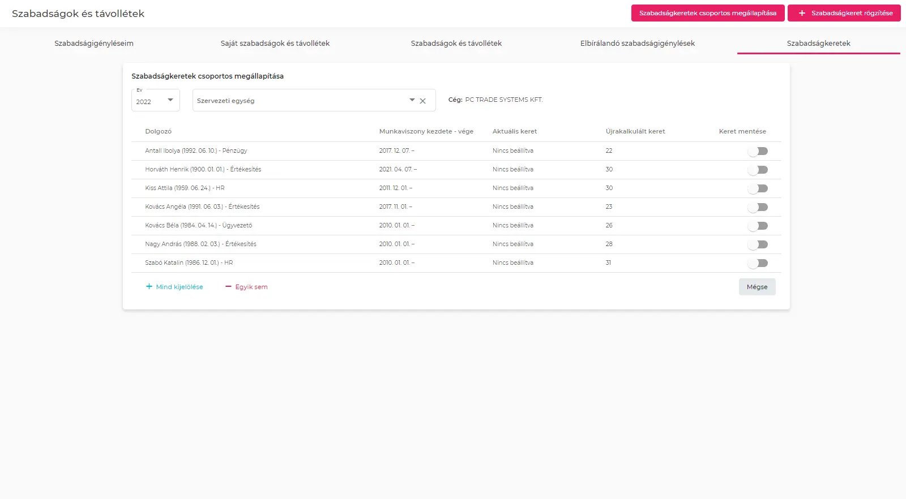Click the minus icon beside Egyik sem
The image size is (906, 499).
[x=228, y=287]
